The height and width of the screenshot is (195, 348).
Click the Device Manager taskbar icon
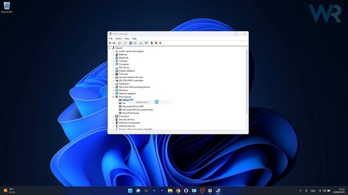tap(218, 191)
